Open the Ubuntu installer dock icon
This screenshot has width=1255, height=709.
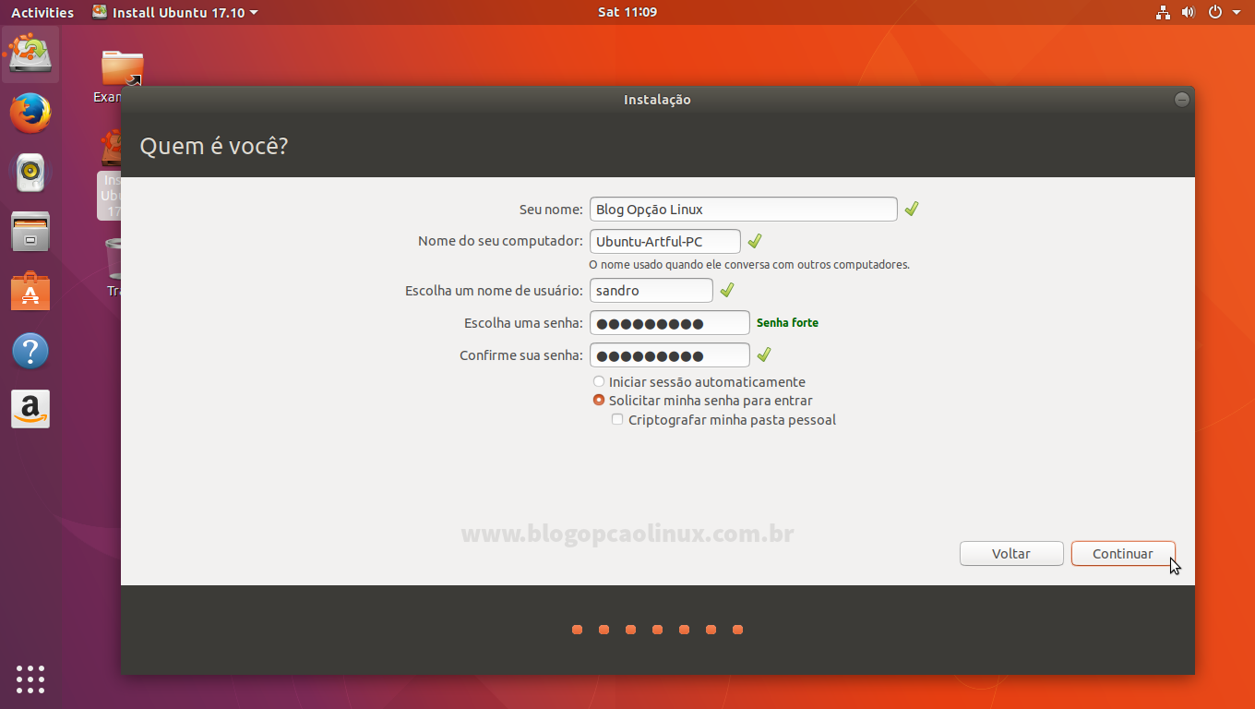30,54
